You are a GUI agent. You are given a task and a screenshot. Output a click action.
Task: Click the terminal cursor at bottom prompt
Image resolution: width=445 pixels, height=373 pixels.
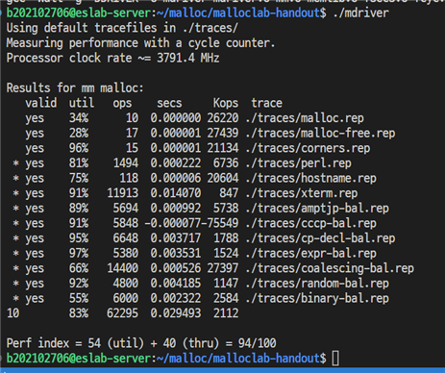[335, 359]
